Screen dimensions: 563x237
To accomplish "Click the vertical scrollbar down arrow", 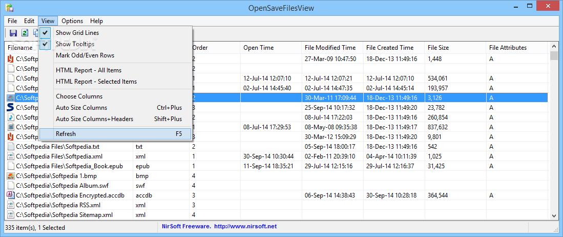I will point(553,215).
